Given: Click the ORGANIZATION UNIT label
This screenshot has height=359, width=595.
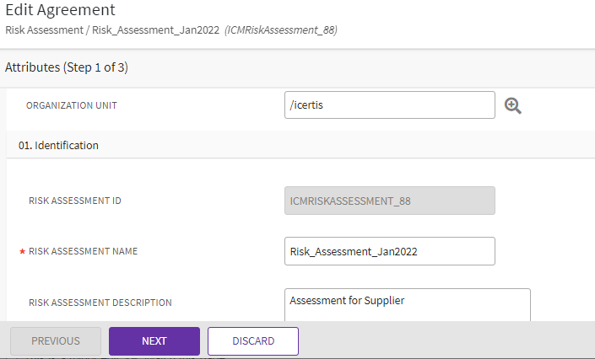Looking at the screenshot, I should point(72,105).
